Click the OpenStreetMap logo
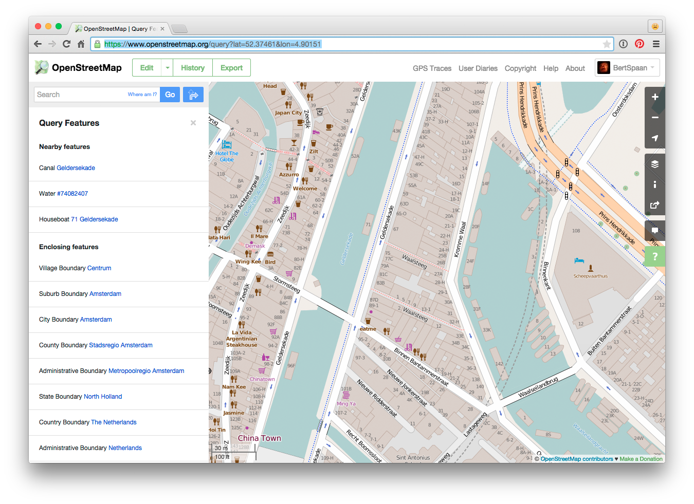 (x=78, y=67)
